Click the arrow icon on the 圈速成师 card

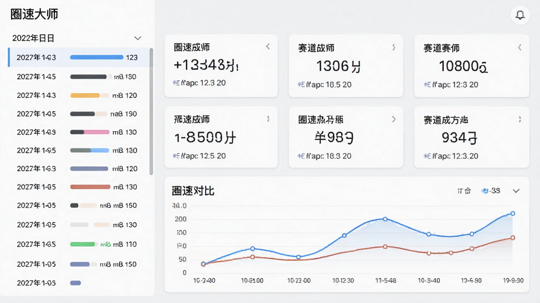point(267,46)
